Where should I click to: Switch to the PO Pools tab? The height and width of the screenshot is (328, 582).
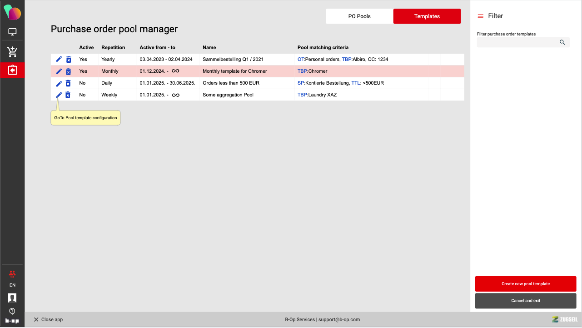point(359,16)
